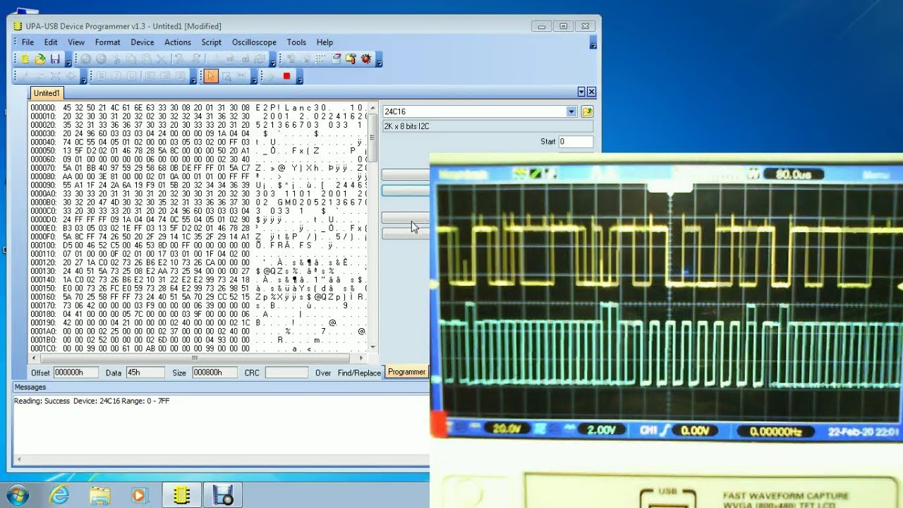Click the red bug debug icon

[x=365, y=59]
